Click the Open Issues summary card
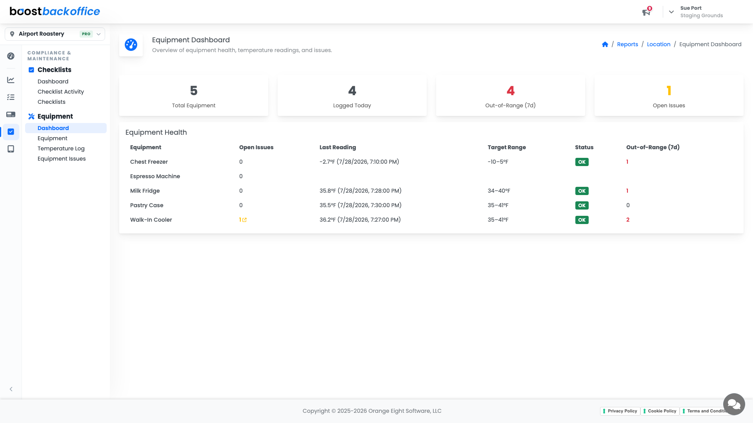 click(669, 96)
